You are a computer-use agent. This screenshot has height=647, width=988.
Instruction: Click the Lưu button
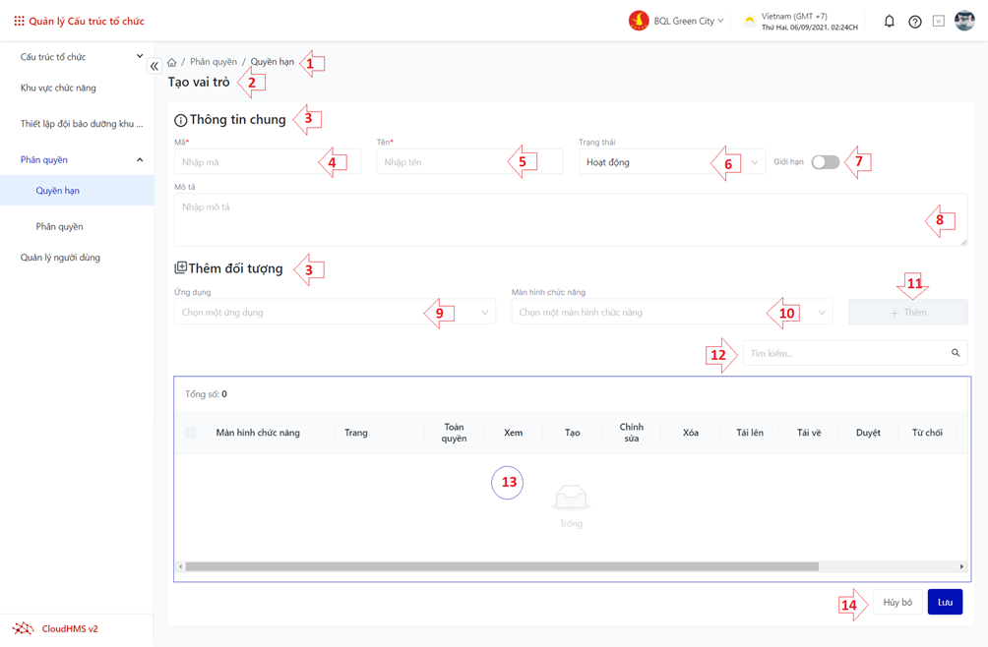point(945,602)
